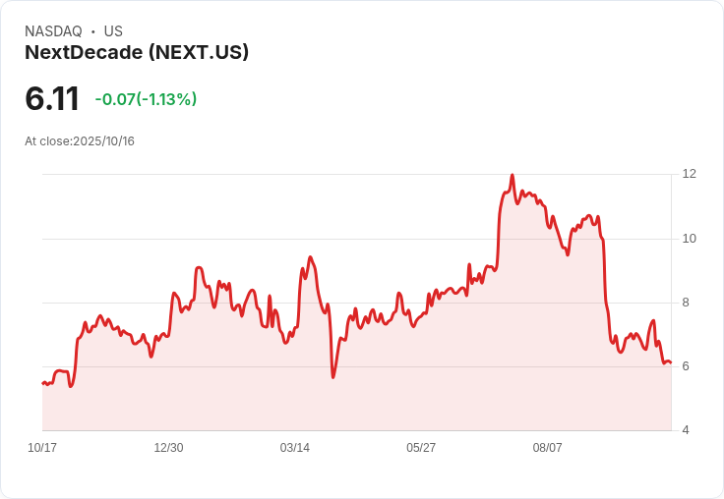This screenshot has height=499, width=724.
Task: Click the sharp April low point on chart
Action: click(332, 377)
